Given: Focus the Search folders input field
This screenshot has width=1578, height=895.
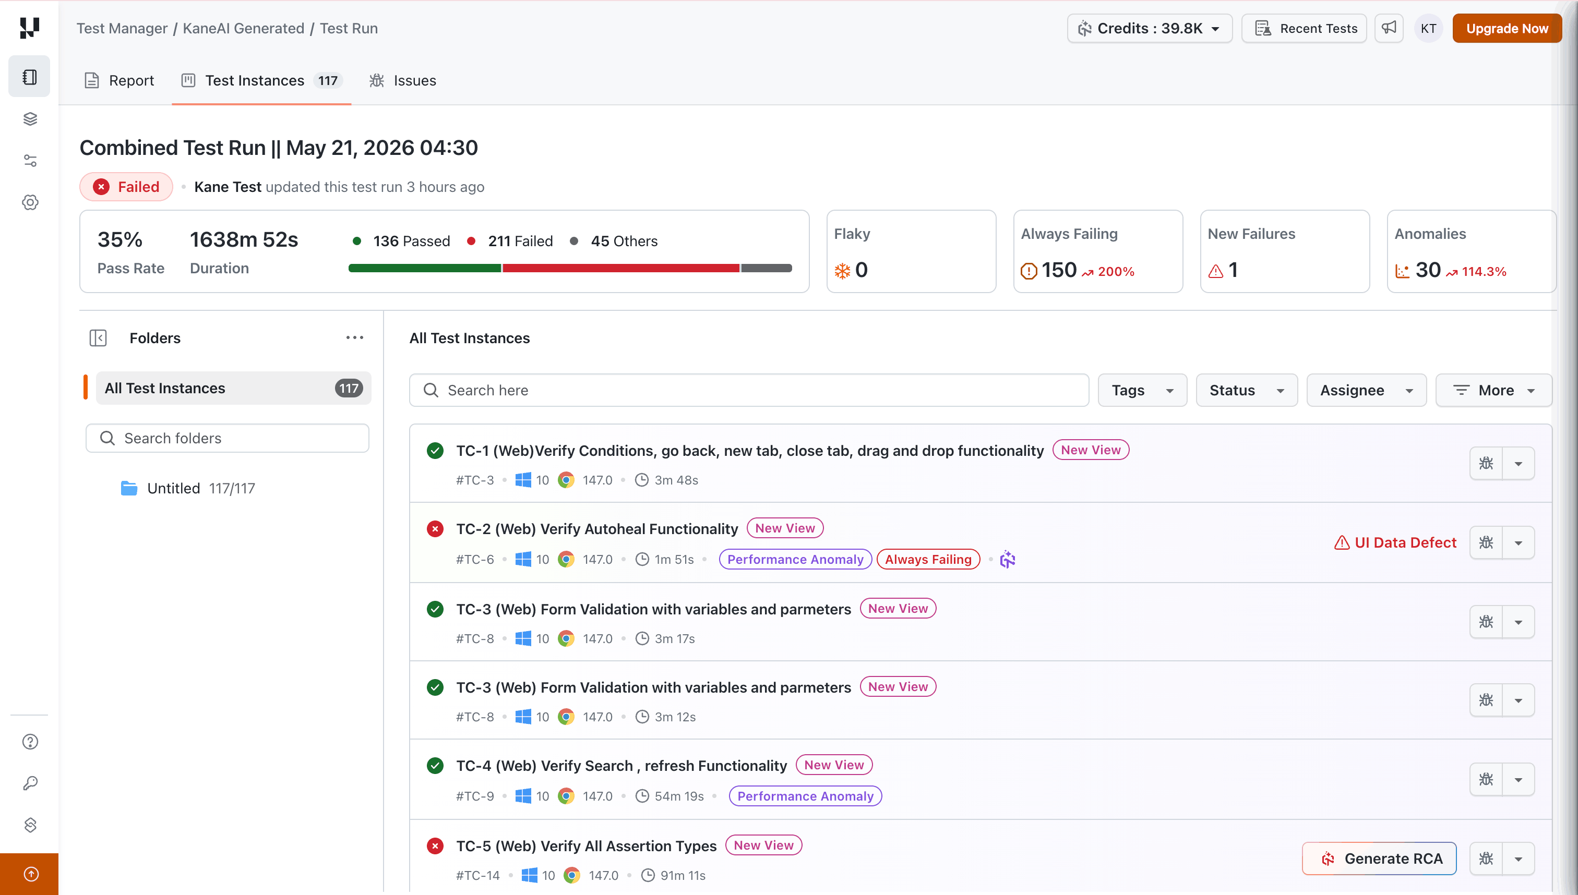Looking at the screenshot, I should click(x=227, y=438).
